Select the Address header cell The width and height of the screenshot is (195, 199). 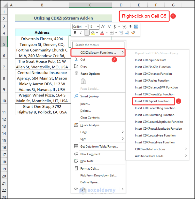click(42, 32)
